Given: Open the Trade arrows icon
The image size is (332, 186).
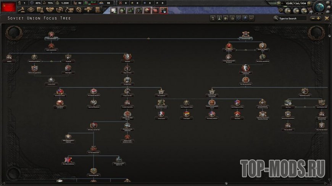Looking at the screenshot, I should pyautogui.click(x=60, y=10).
